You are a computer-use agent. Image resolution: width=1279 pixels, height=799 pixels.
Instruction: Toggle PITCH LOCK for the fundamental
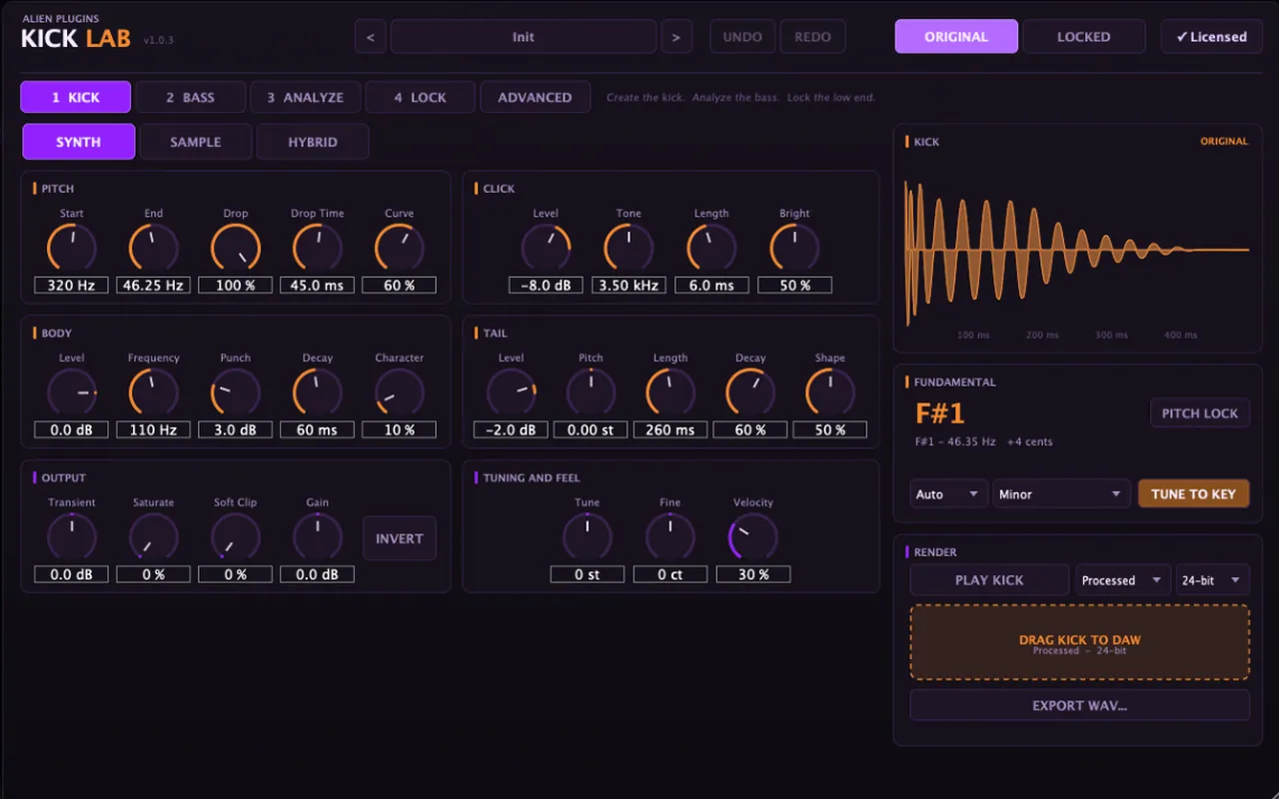click(x=1200, y=413)
